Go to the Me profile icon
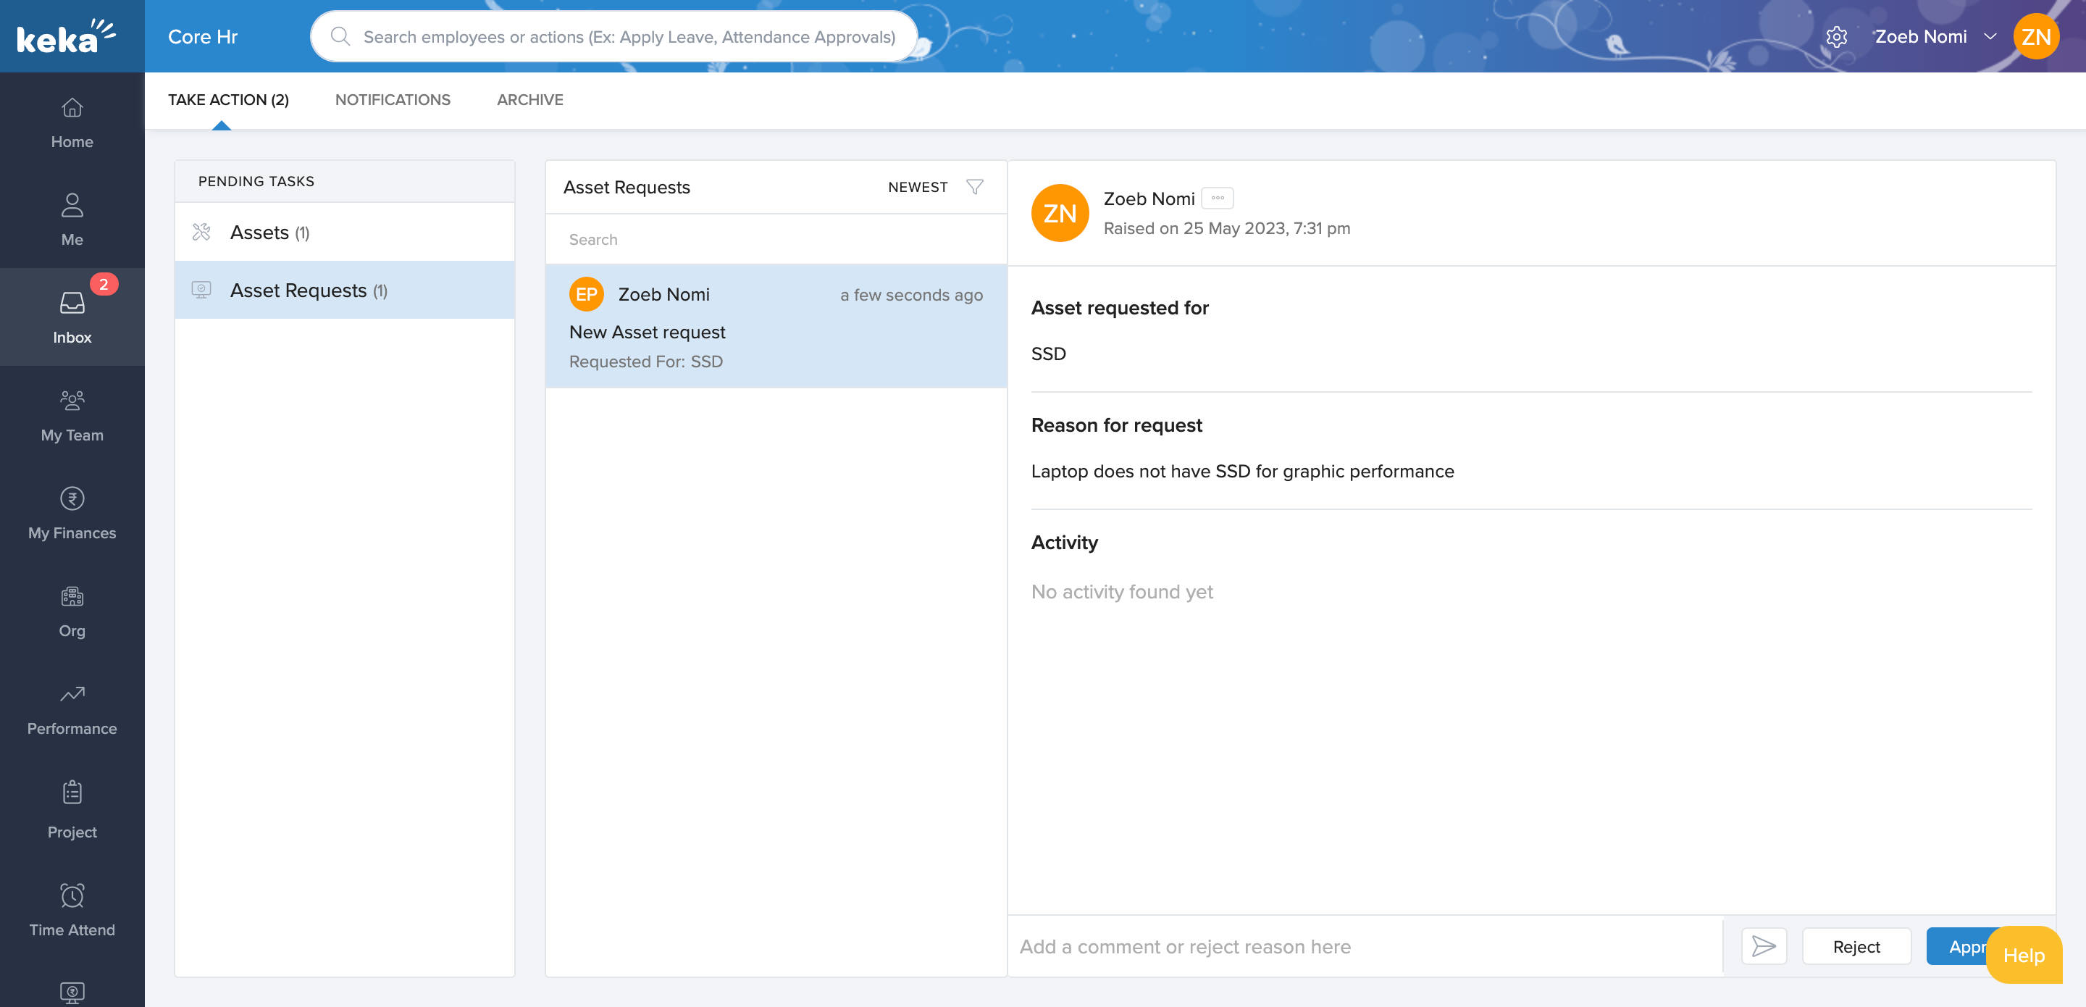The width and height of the screenshot is (2086, 1007). pos(72,206)
